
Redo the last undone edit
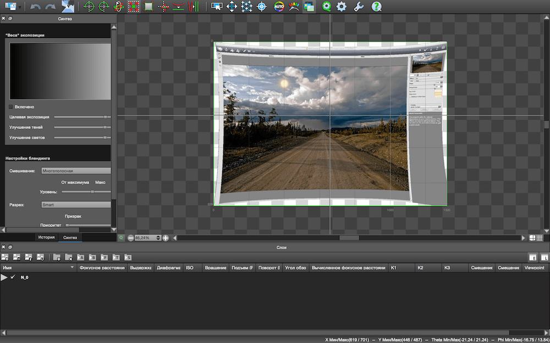(x=50, y=6)
